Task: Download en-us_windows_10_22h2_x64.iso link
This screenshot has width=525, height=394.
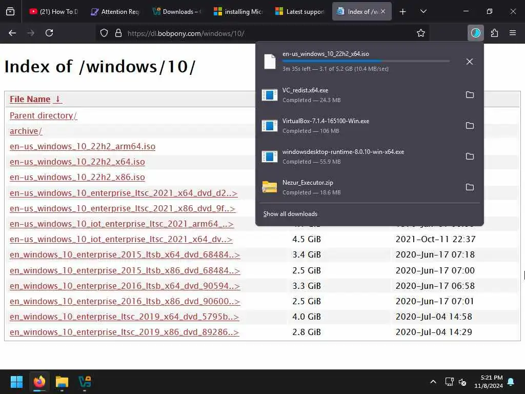Action: 77,162
